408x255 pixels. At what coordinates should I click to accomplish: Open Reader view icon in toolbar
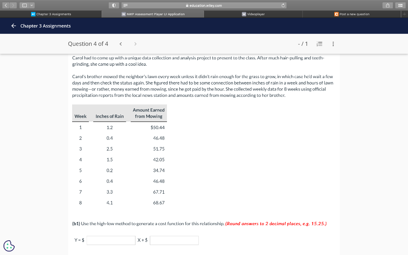coord(126,5)
